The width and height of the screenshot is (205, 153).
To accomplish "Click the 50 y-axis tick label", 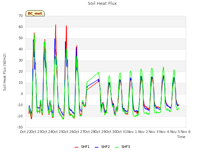I will coord(20,38).
